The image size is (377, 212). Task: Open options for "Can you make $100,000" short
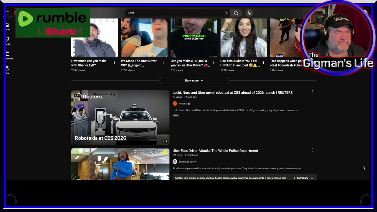(214, 62)
